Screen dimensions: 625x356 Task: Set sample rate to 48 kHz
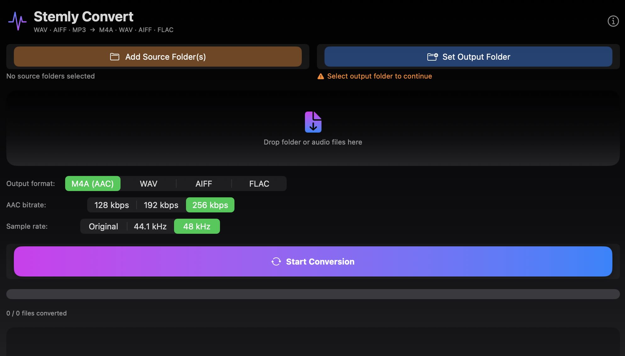(x=197, y=226)
